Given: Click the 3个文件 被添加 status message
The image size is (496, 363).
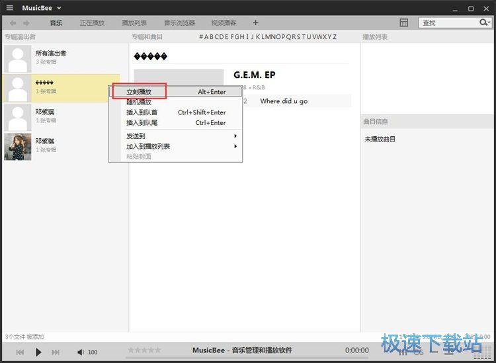Looking at the screenshot, I should [24, 337].
